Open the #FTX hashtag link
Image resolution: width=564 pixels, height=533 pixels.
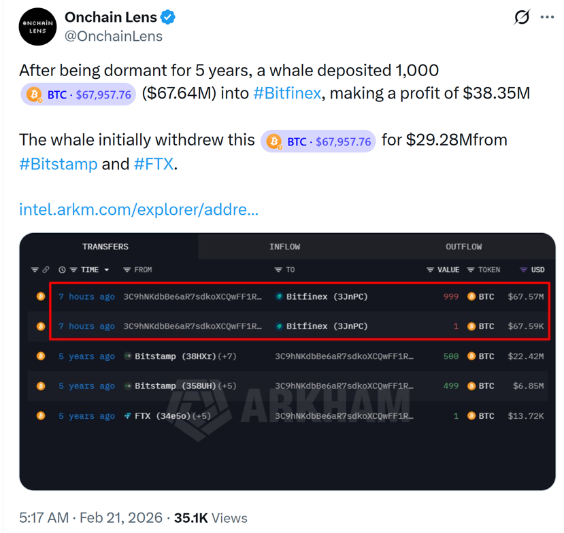click(154, 165)
